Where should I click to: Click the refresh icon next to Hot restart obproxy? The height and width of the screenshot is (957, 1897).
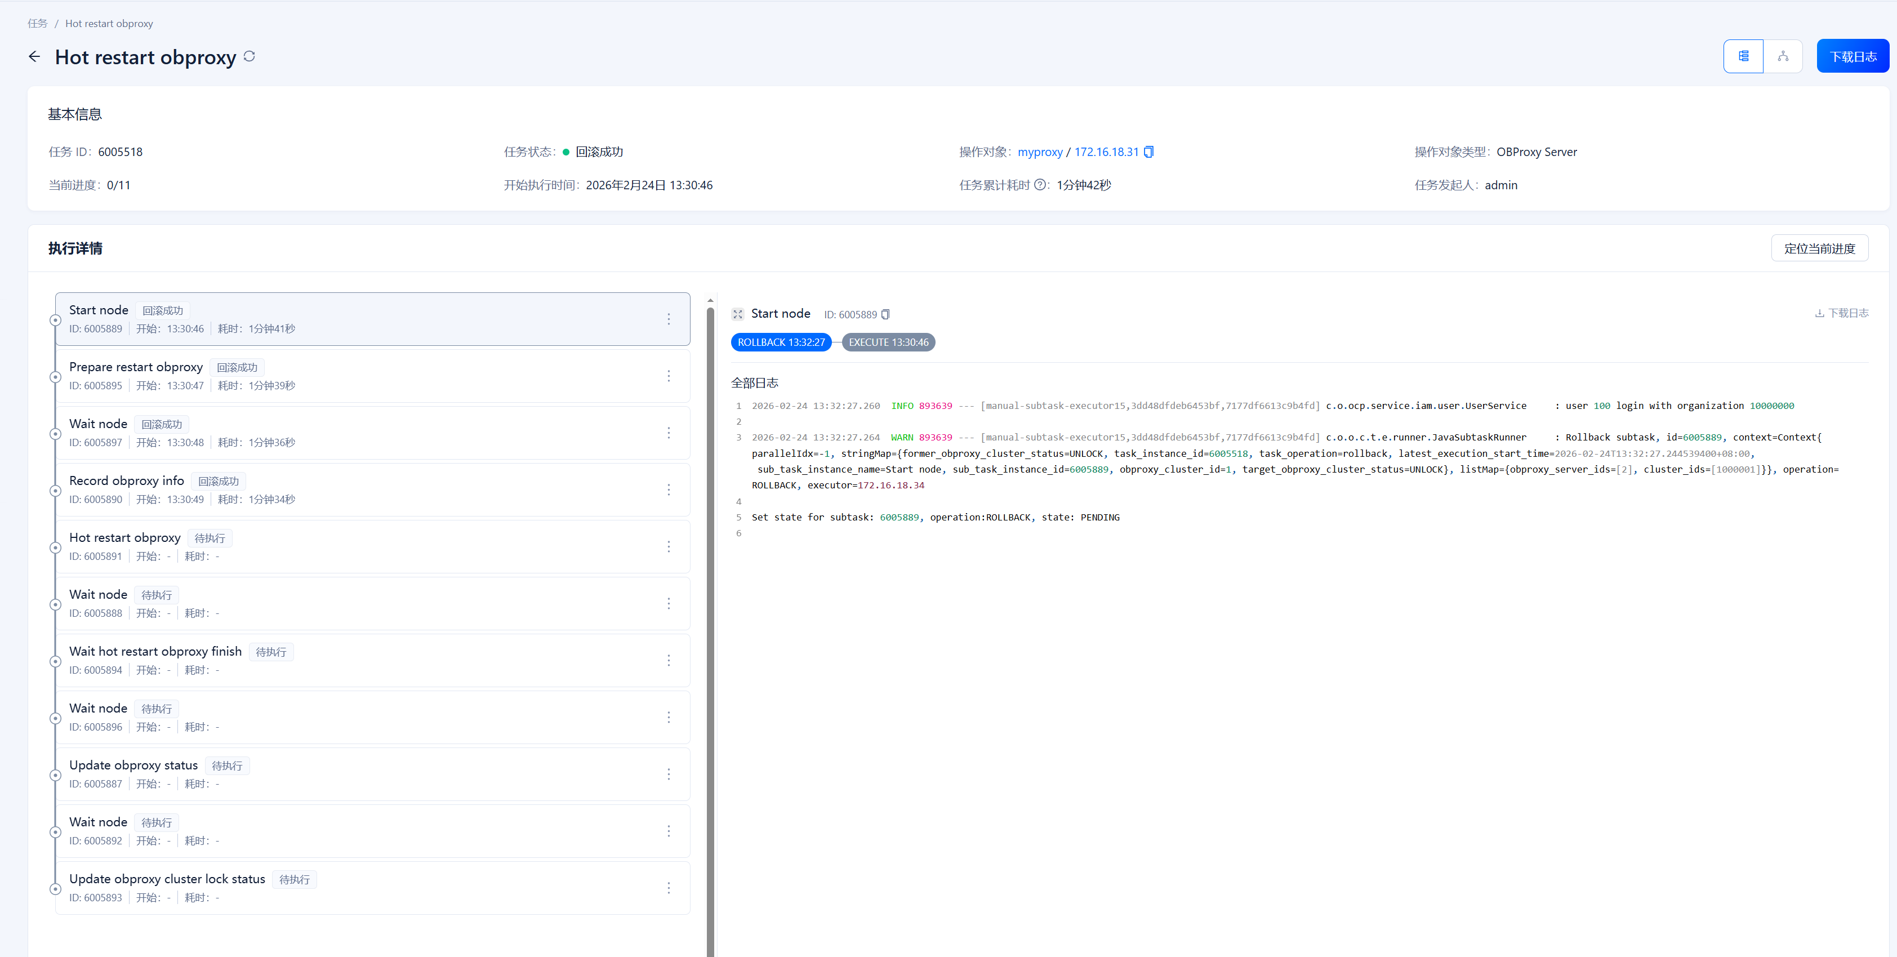[x=250, y=56]
